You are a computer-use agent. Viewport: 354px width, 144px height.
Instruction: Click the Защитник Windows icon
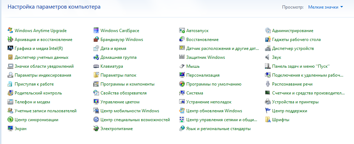182,57
